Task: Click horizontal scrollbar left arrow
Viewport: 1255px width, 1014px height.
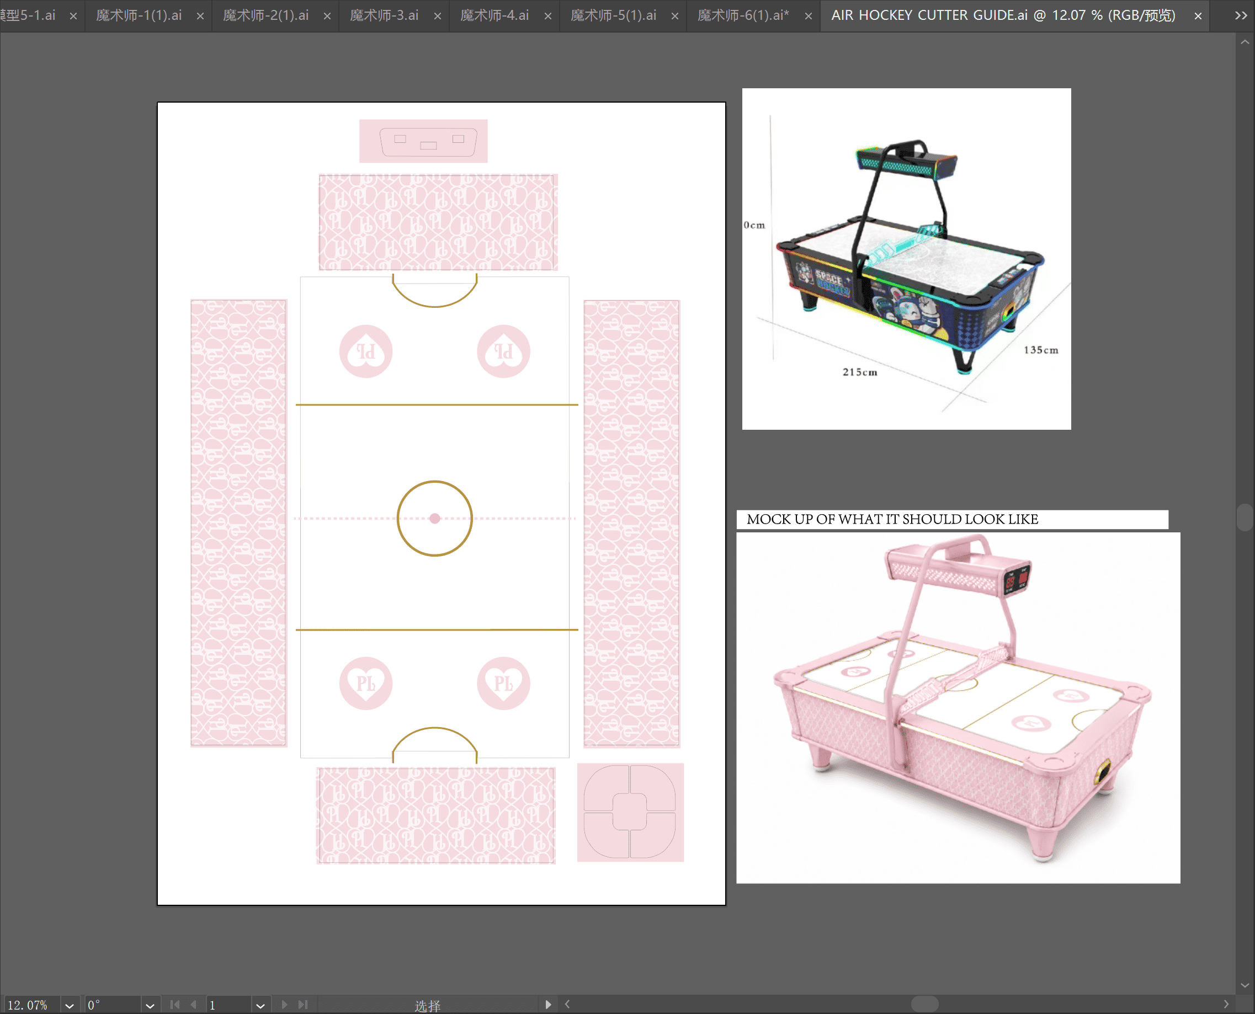Action: [x=567, y=1005]
